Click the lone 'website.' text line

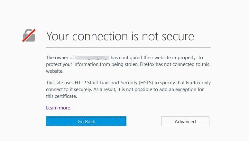tap(55, 71)
